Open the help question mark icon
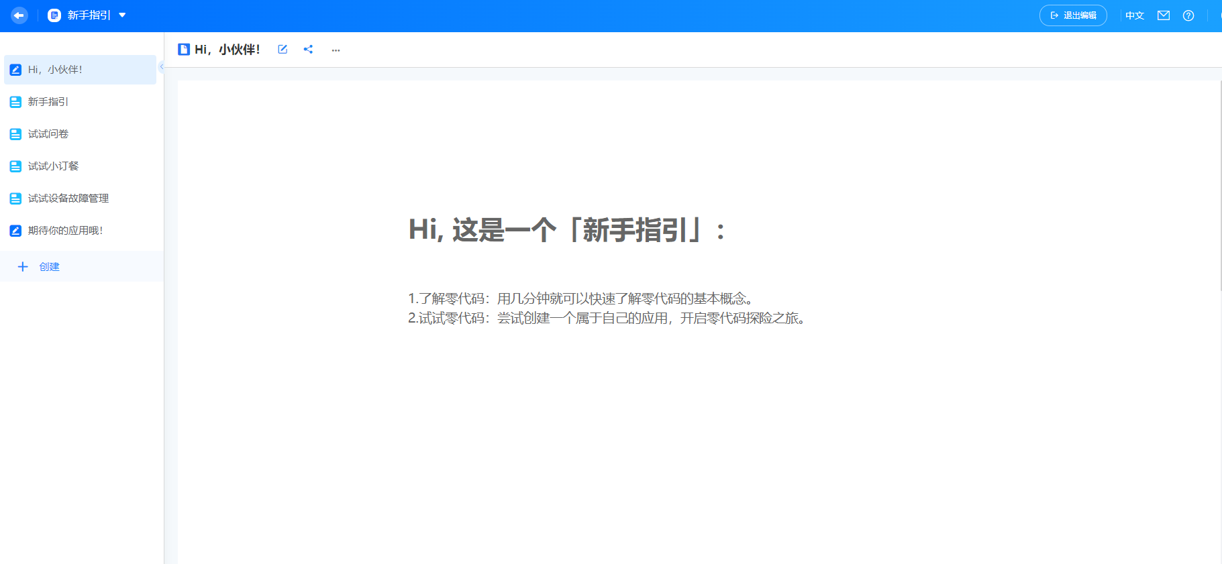The width and height of the screenshot is (1222, 564). (x=1188, y=15)
